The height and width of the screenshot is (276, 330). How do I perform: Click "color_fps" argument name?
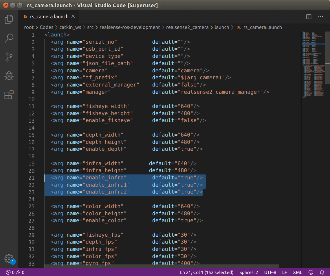(100, 256)
